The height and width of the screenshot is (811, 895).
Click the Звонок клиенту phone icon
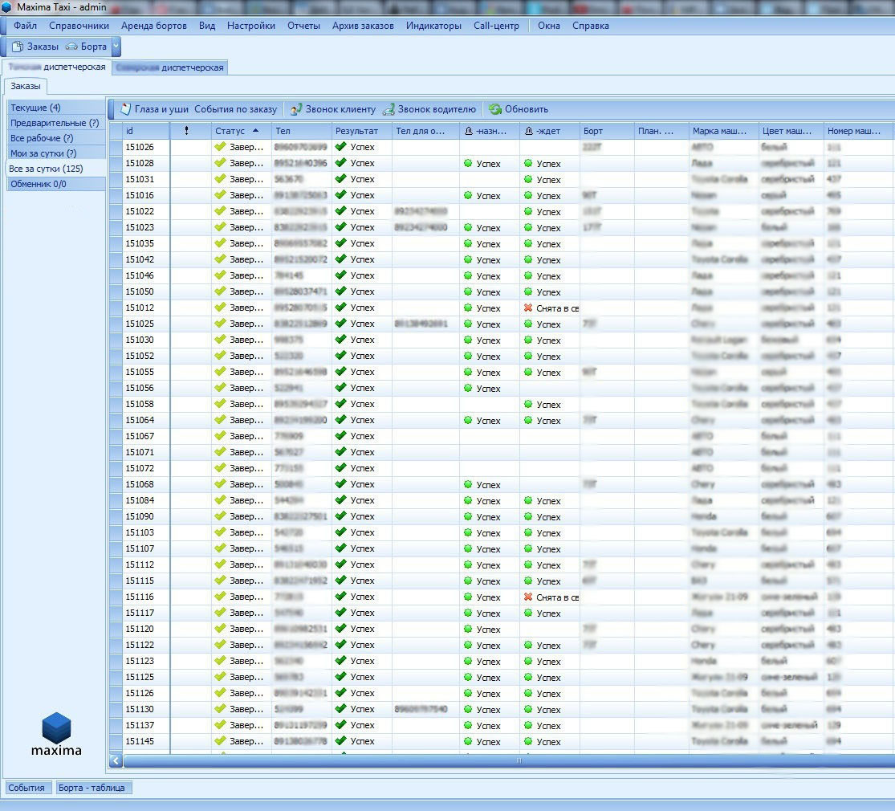[x=296, y=109]
